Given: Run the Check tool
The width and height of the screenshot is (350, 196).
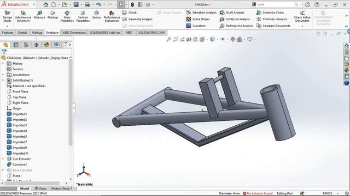Looking at the screenshot, I should pyautogui.click(x=130, y=13).
